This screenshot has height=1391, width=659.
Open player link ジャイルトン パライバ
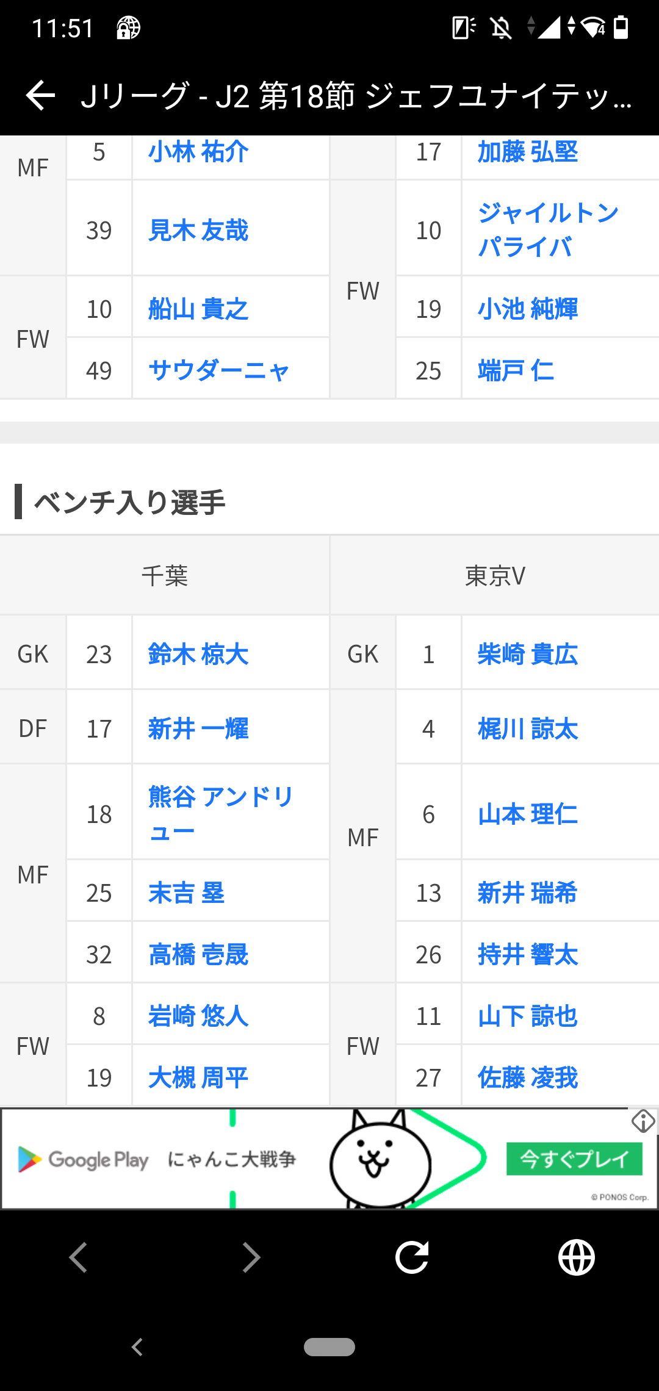[x=548, y=230]
